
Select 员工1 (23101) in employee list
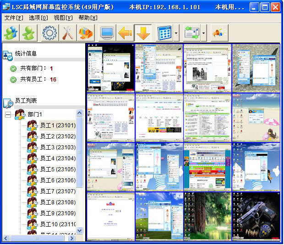[58, 125]
